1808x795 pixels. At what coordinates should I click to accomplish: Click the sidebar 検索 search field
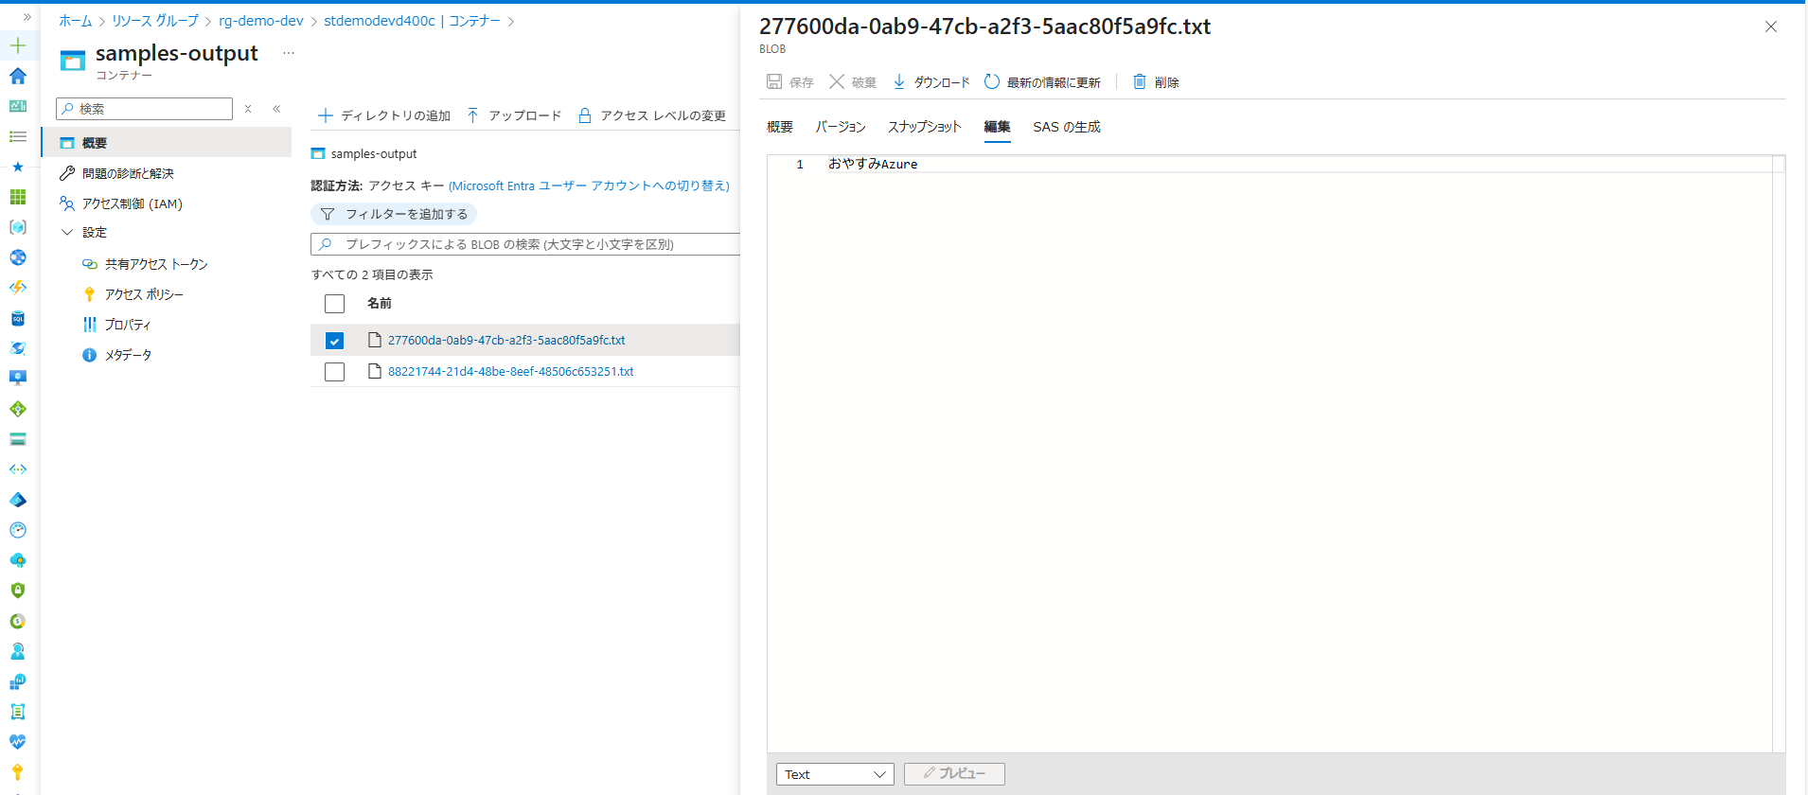point(144,109)
